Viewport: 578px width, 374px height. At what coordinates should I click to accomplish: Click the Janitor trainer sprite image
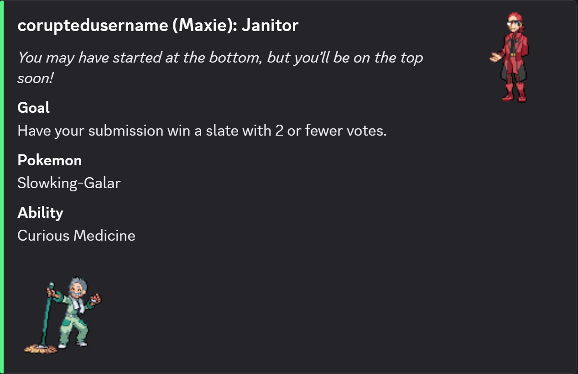point(63,315)
